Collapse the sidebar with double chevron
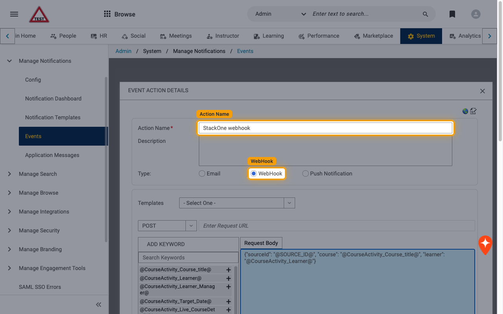 pyautogui.click(x=99, y=305)
